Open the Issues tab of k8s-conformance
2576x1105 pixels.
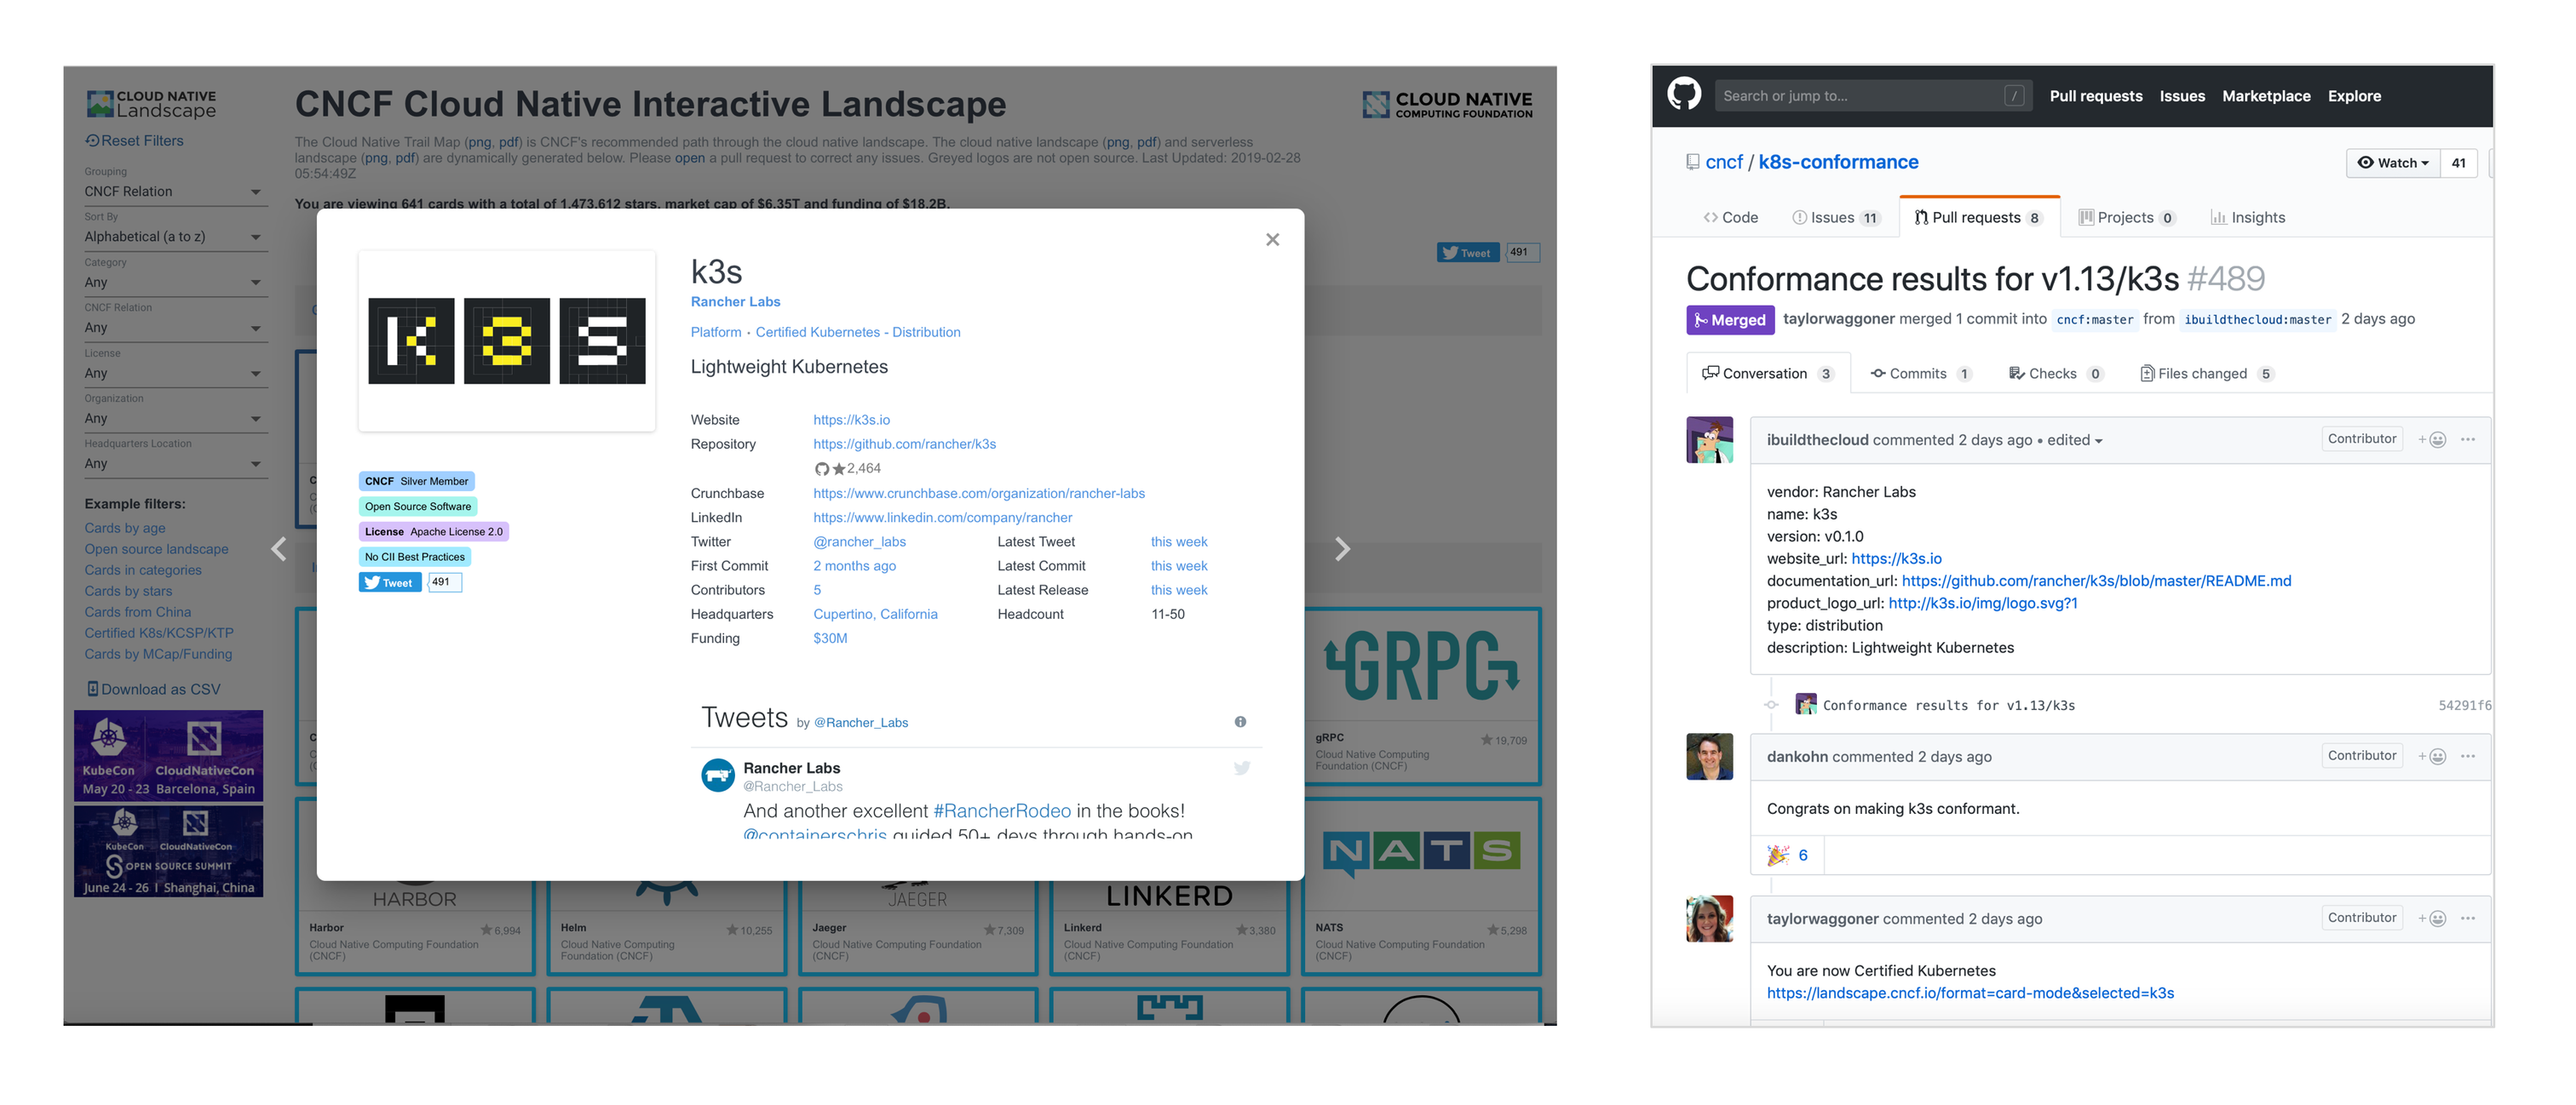point(1832,218)
